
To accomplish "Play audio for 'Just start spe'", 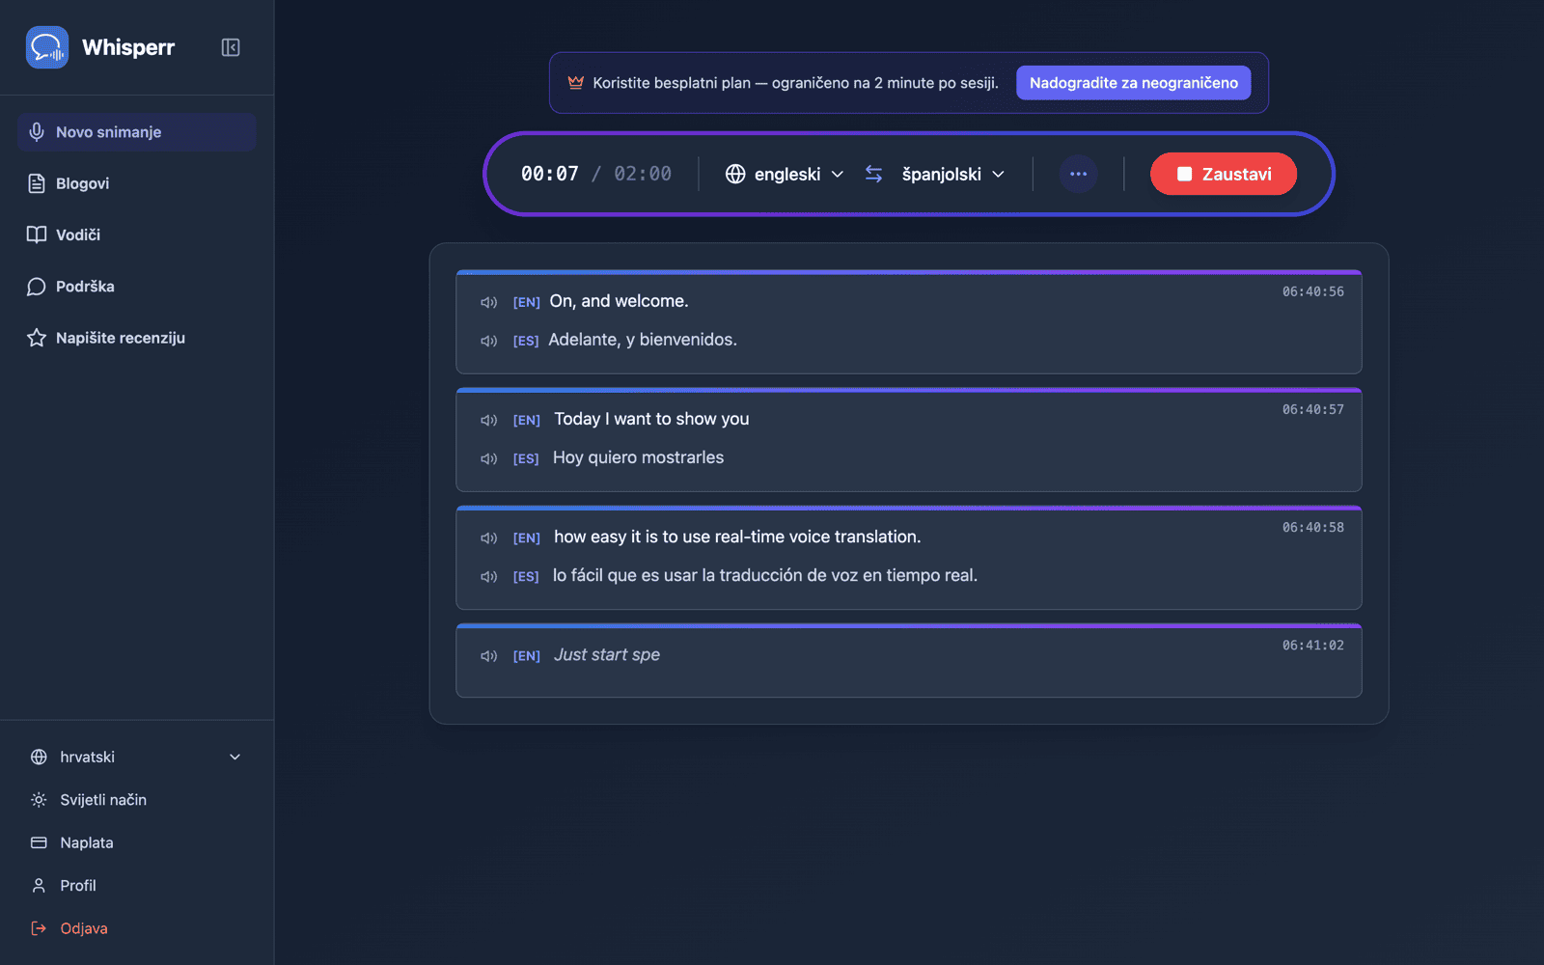I will (x=489, y=655).
